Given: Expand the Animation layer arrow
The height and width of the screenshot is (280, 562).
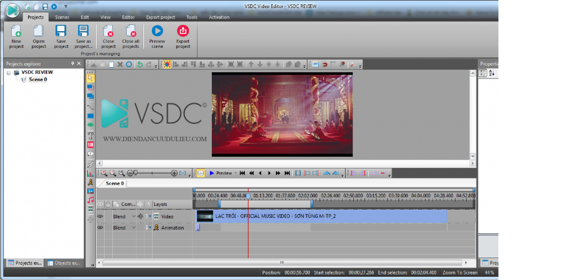Looking at the screenshot, I should click(150, 228).
